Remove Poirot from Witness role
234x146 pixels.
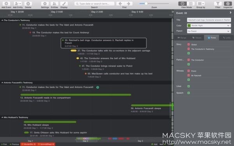(189, 71)
